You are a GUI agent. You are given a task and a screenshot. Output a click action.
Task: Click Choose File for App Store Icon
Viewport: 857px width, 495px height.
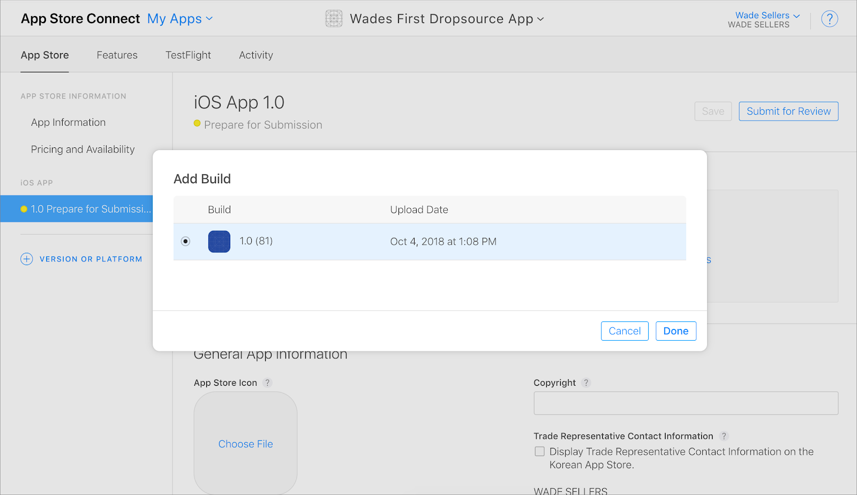[x=245, y=444]
